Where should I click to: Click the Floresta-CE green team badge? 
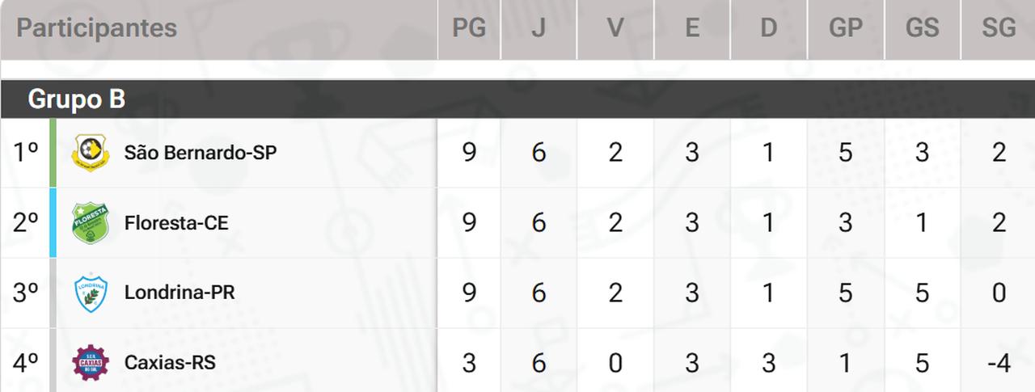click(x=90, y=222)
